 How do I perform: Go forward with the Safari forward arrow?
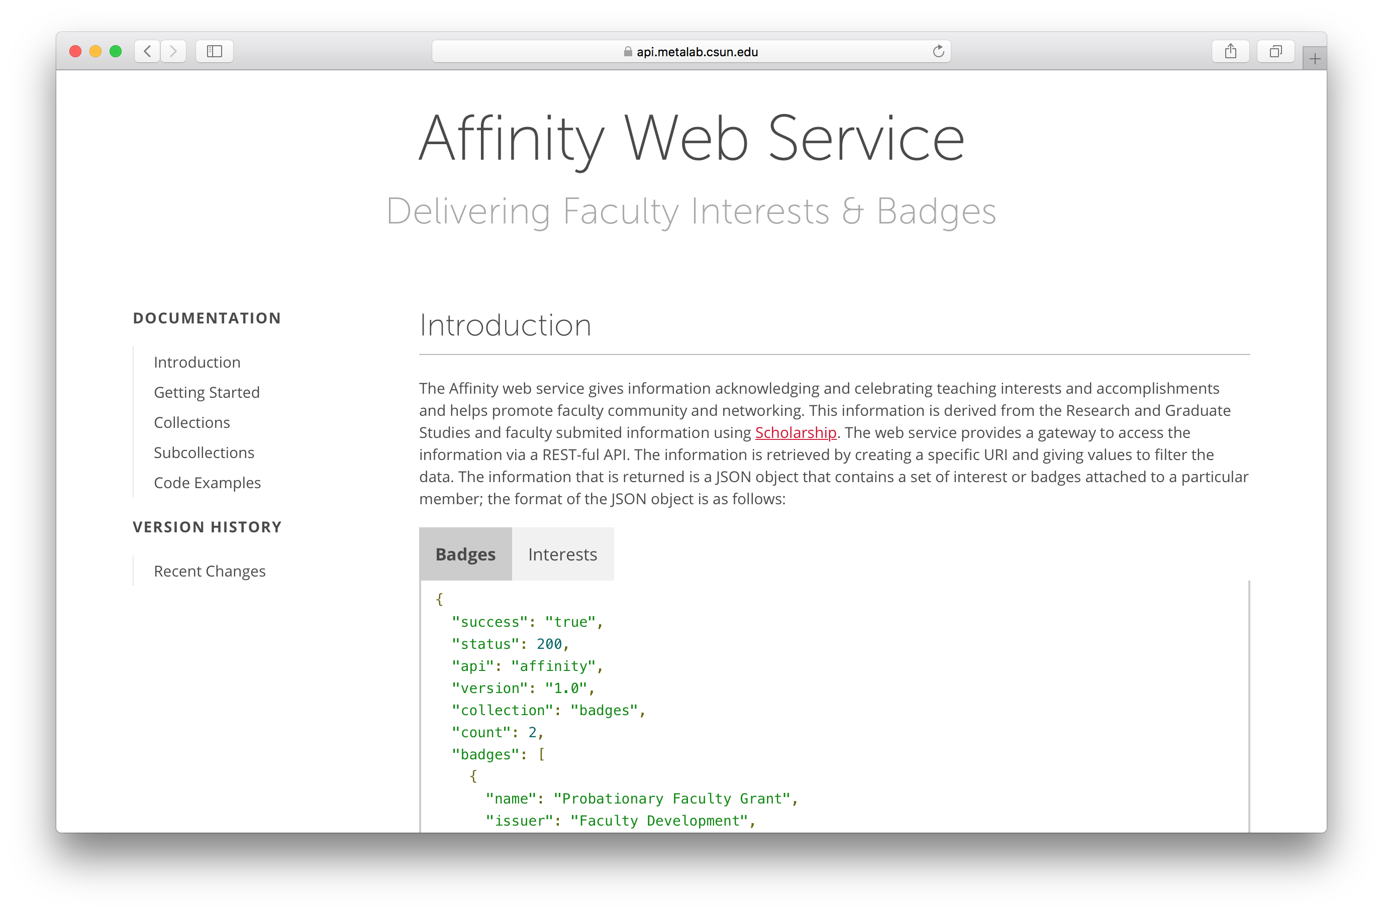coord(173,51)
